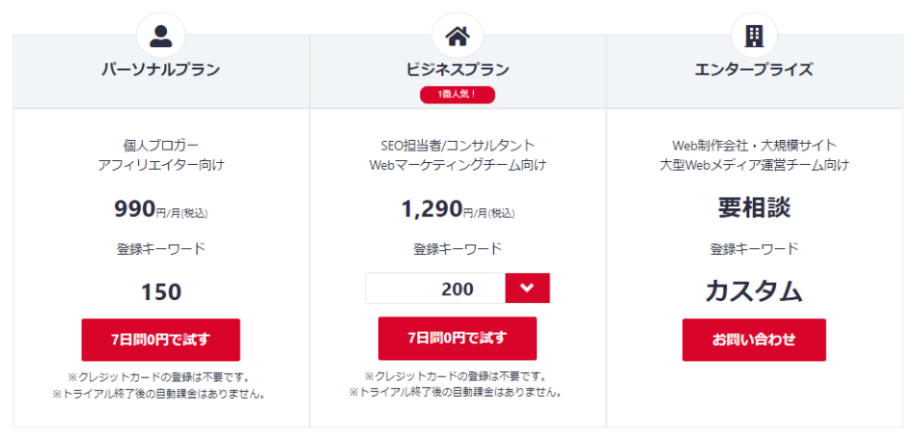Click SEO担当者/コンサルタント description text

pos(458,146)
